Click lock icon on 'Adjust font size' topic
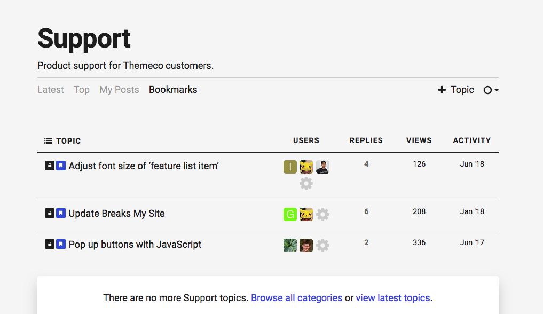543x314 pixels. pyautogui.click(x=50, y=166)
